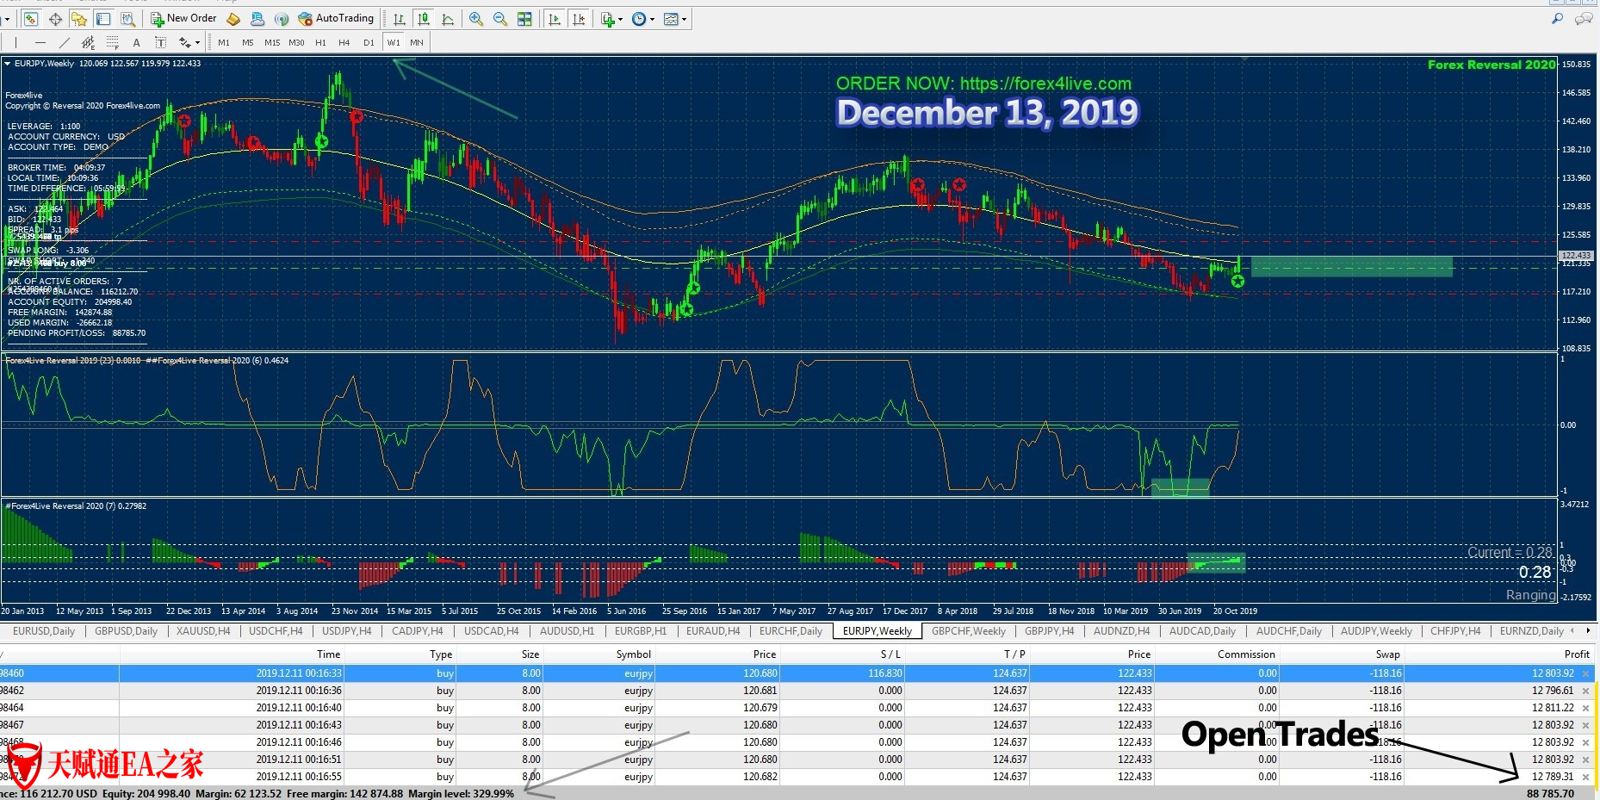This screenshot has height=800, width=1600.
Task: Switch chart to bar chart mode
Action: click(399, 19)
